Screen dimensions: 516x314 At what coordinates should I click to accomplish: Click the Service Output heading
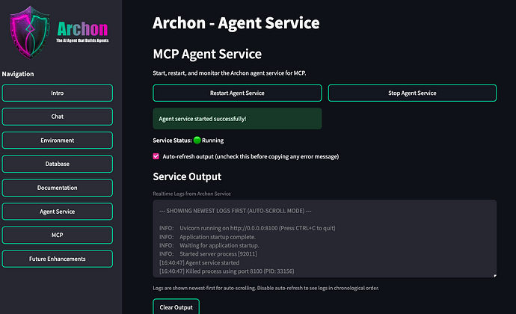point(187,176)
